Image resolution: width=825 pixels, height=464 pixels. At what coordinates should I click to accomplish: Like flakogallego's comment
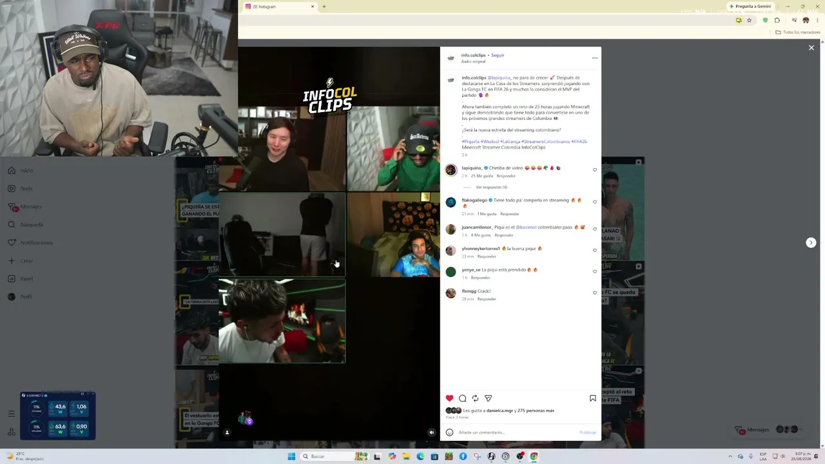(595, 202)
